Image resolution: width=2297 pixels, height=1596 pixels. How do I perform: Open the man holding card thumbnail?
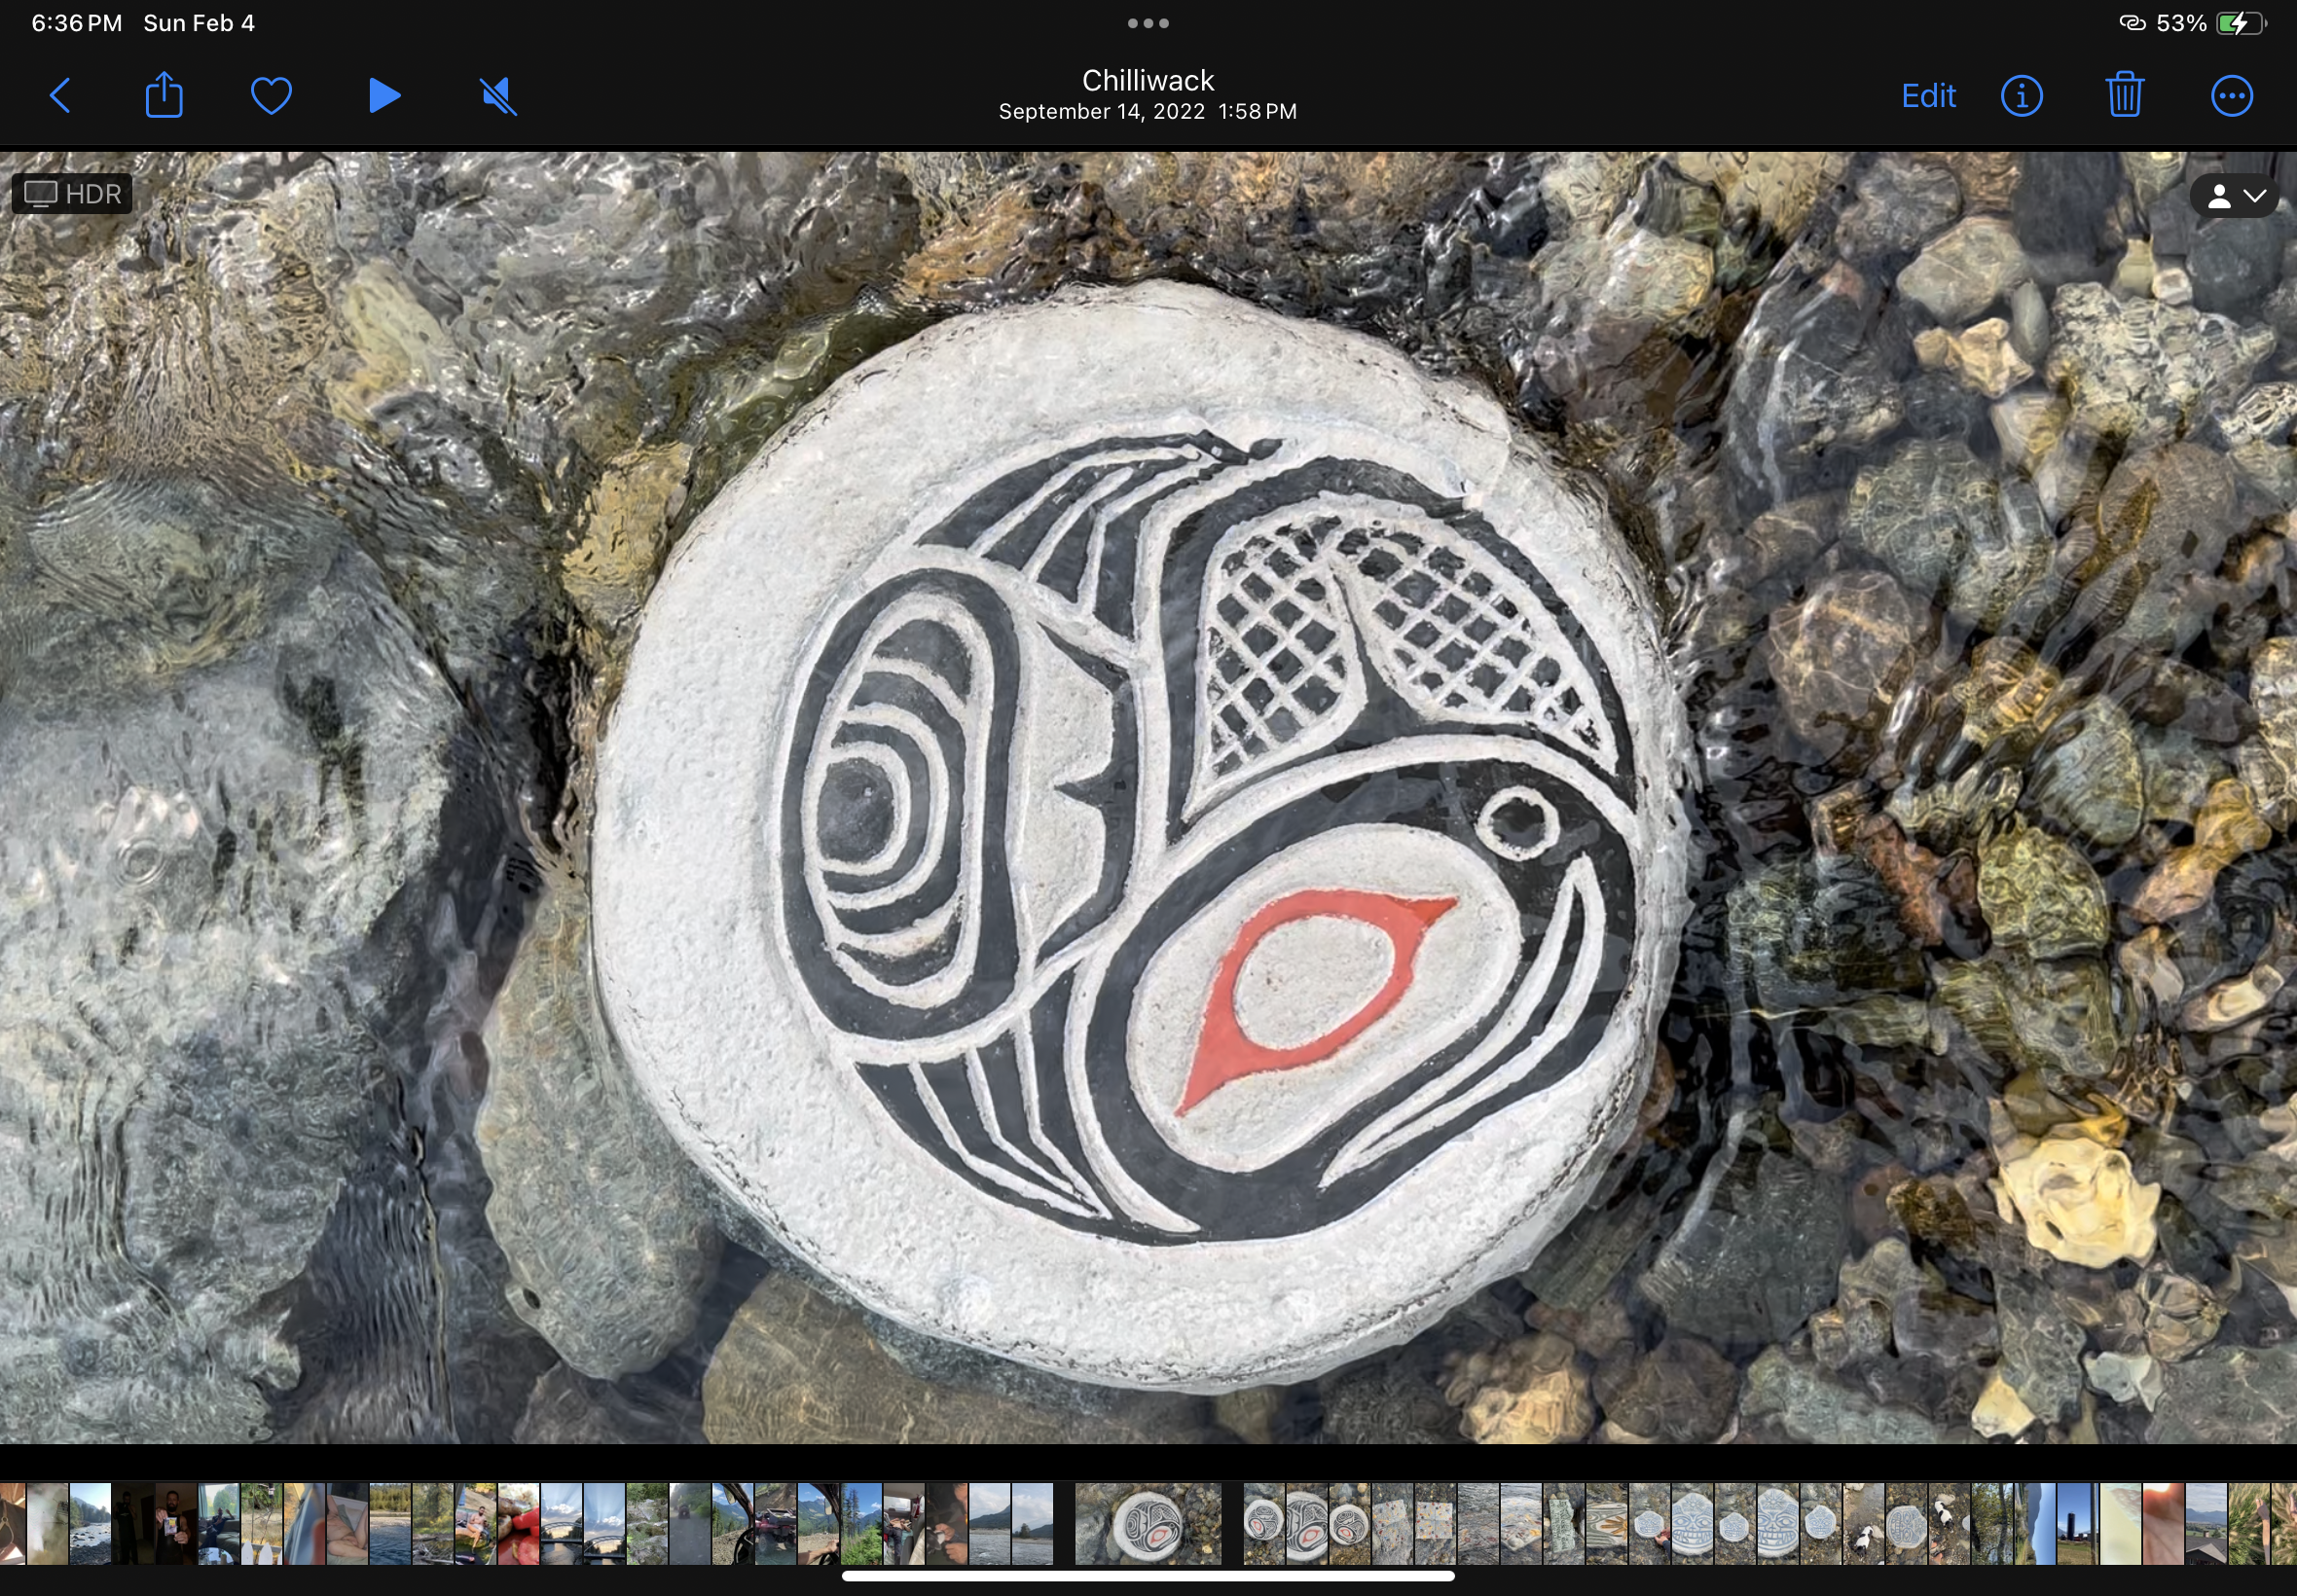tap(176, 1524)
